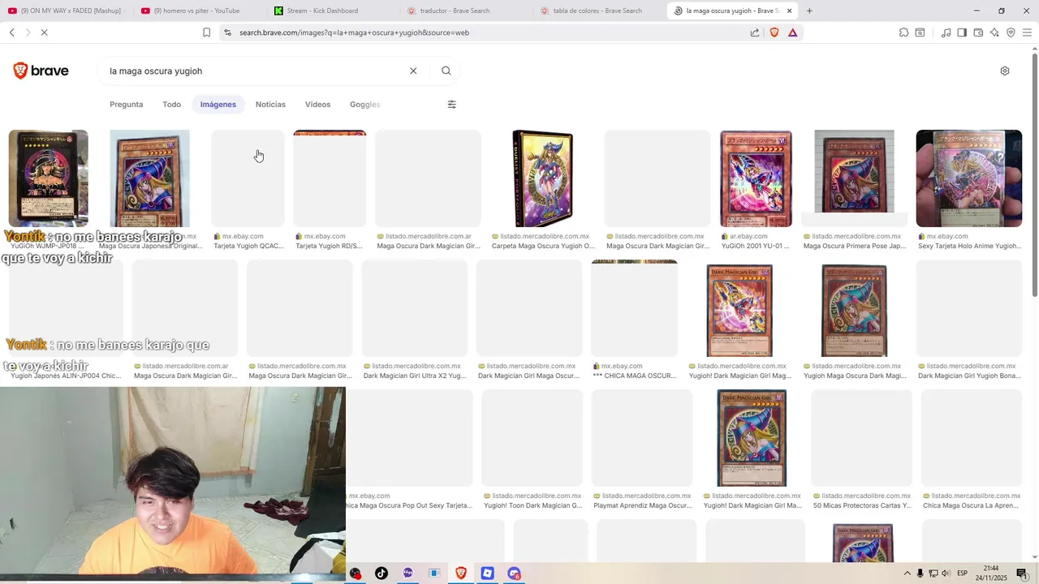Select the Vídeos search category
Viewport: 1039px width, 584px height.
click(x=317, y=104)
